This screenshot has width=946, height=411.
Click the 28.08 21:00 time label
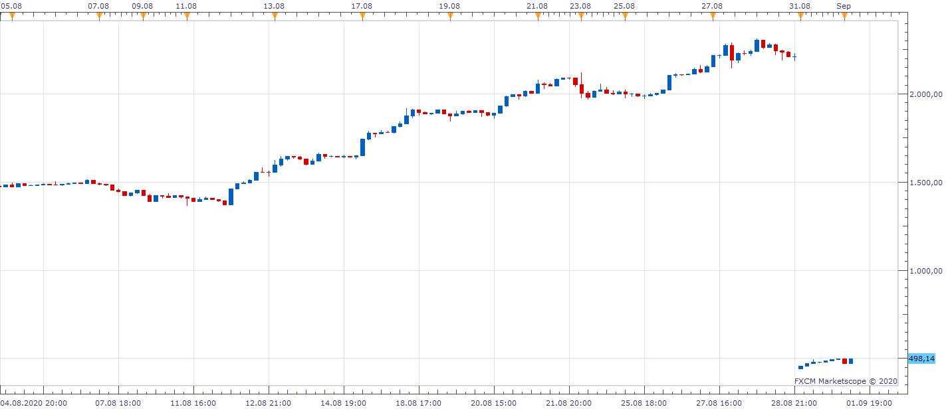pos(794,402)
